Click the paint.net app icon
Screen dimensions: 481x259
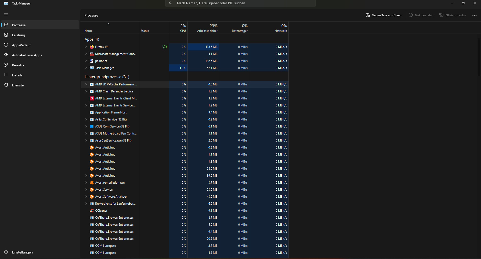click(x=92, y=61)
